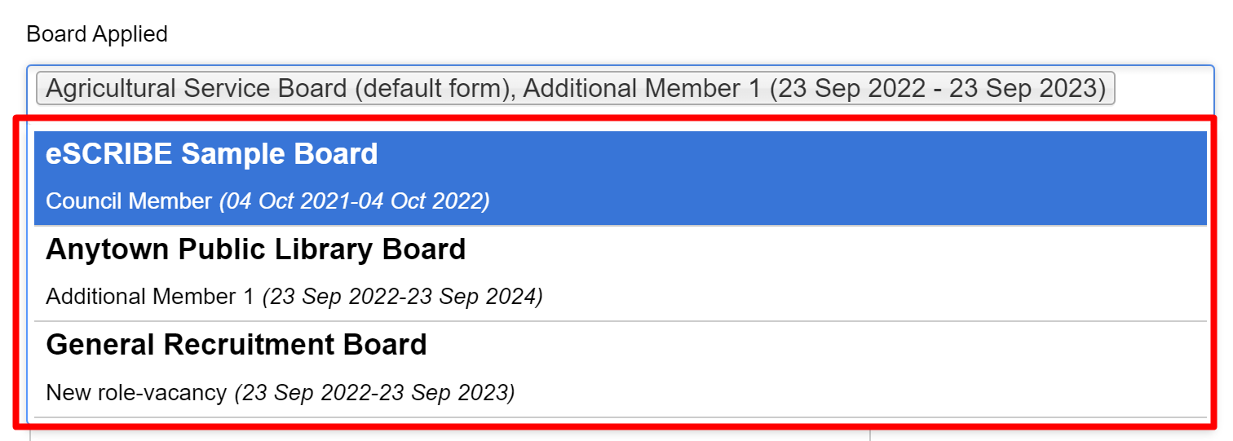The width and height of the screenshot is (1233, 441).
Task: Click the bold General Recruitment Board heading
Action: [236, 345]
